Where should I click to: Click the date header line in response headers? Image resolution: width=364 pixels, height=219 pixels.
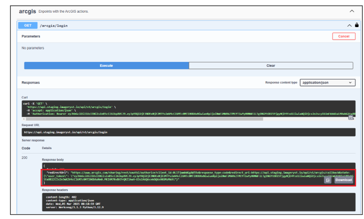(73, 204)
